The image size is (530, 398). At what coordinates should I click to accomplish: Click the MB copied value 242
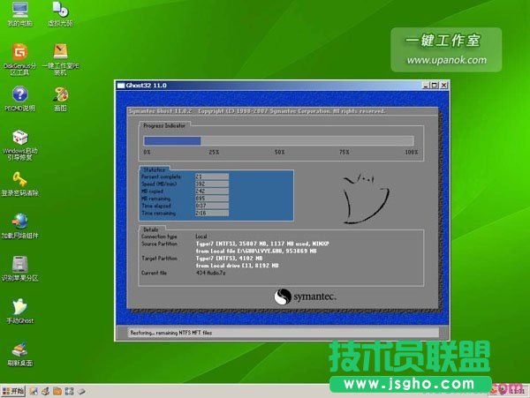[212, 191]
